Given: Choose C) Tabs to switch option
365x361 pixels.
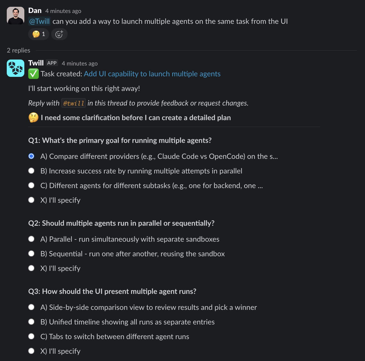Looking at the screenshot, I should (x=31, y=336).
